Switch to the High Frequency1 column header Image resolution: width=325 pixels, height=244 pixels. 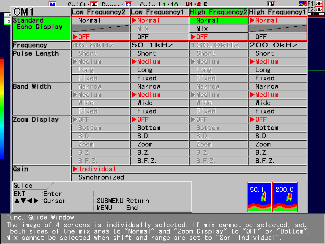278,12
